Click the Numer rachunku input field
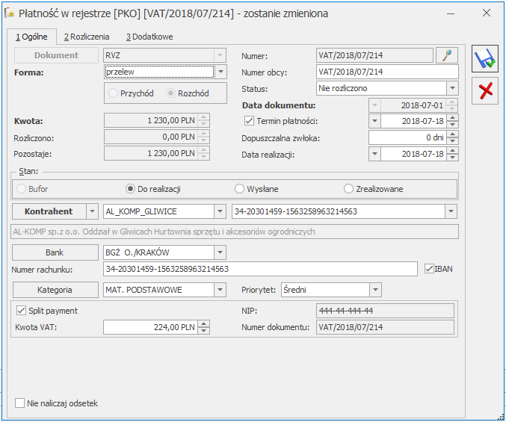506x422 pixels. pos(260,269)
